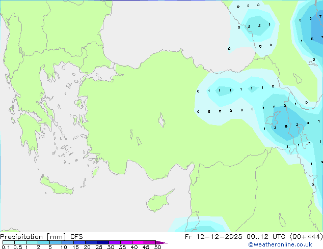Click the '(00+444)' forecast offset text
Screen dimensions: 323x249
click(306, 237)
